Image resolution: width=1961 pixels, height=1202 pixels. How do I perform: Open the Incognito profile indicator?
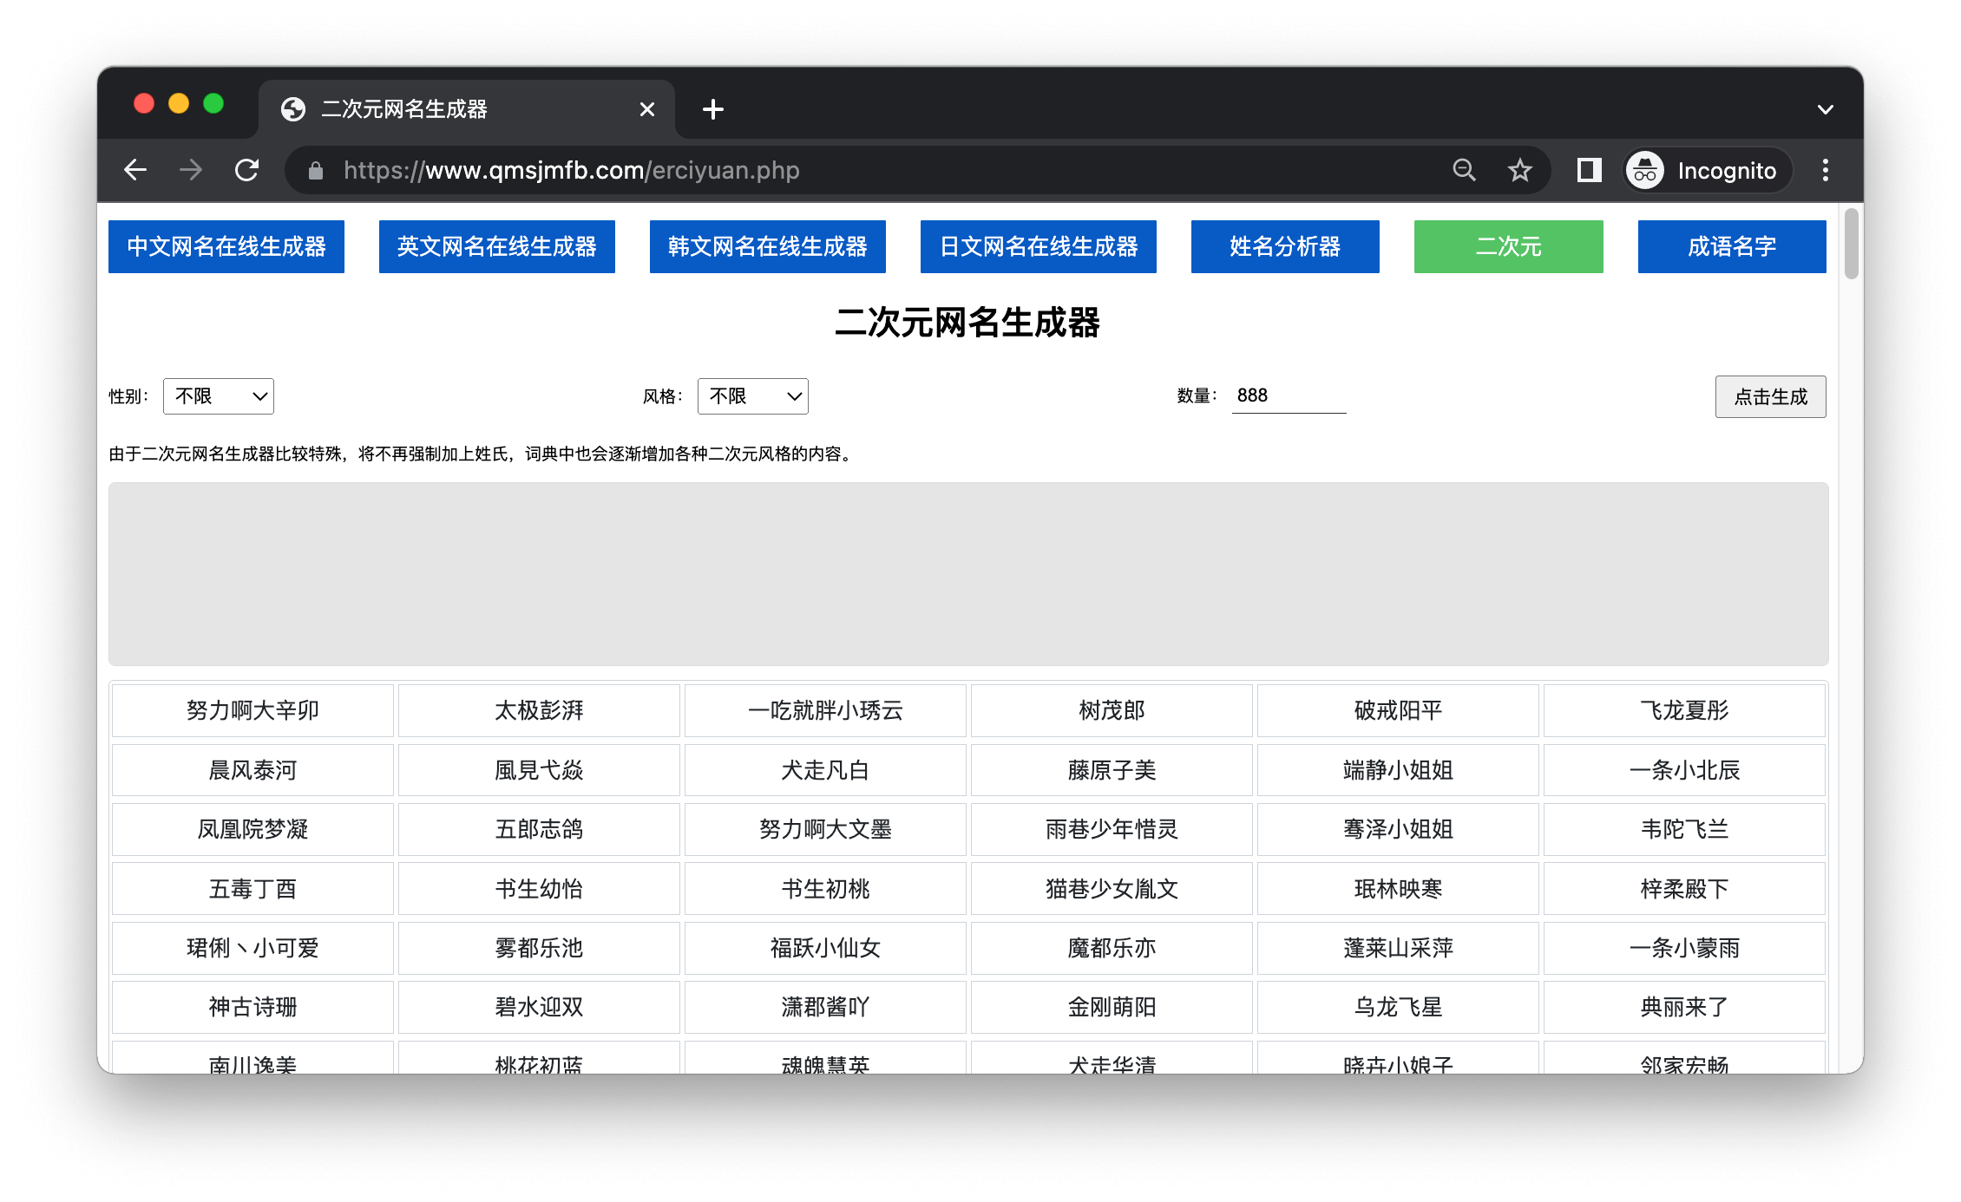click(x=1704, y=170)
